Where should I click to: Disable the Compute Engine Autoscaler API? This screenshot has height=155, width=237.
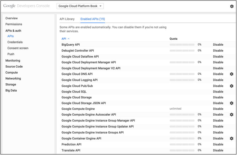click(218, 115)
